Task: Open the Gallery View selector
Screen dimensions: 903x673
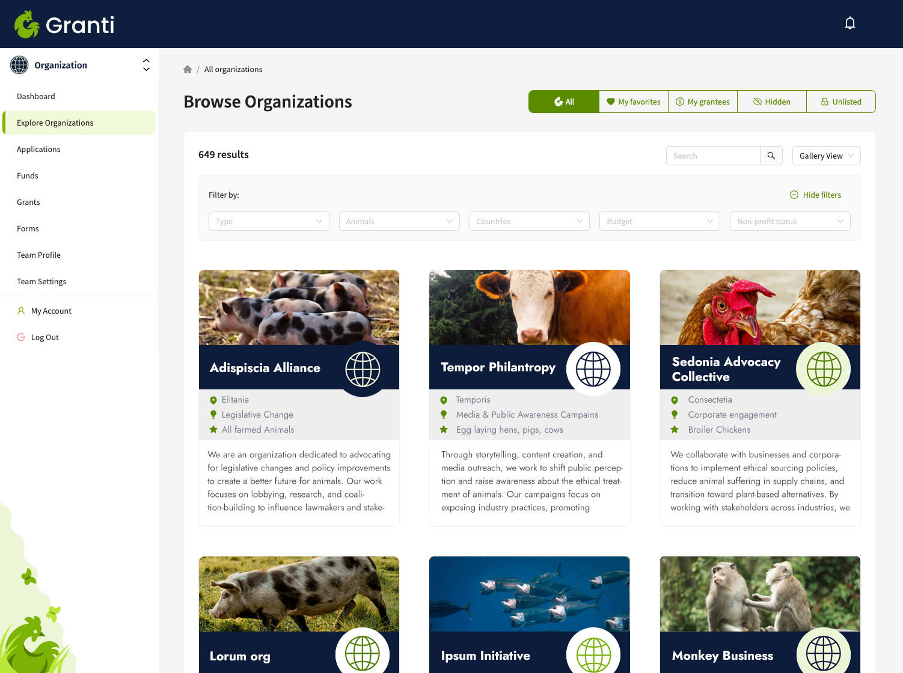Action: click(826, 156)
